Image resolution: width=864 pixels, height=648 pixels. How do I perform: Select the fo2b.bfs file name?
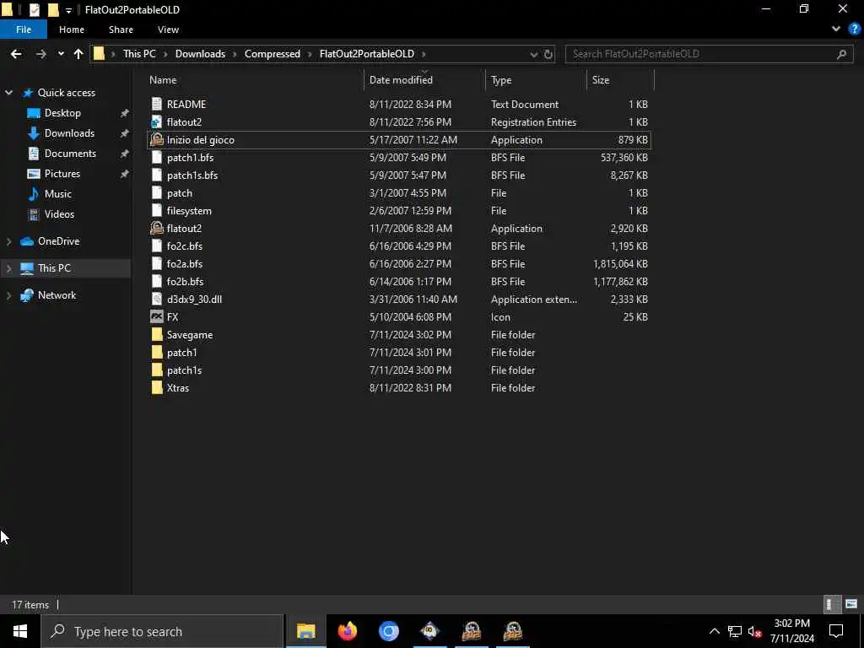[x=185, y=282]
